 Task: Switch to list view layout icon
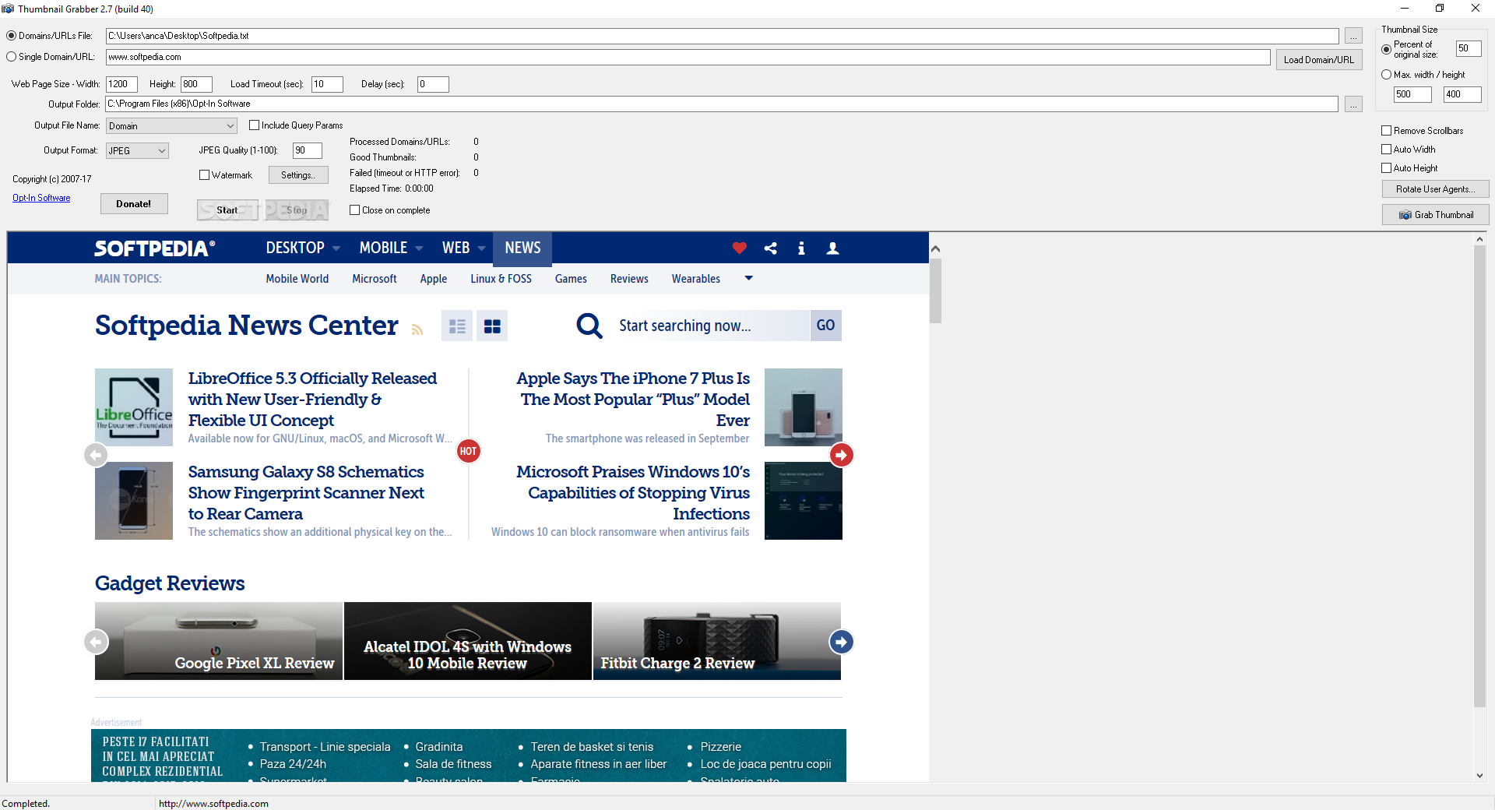[457, 326]
